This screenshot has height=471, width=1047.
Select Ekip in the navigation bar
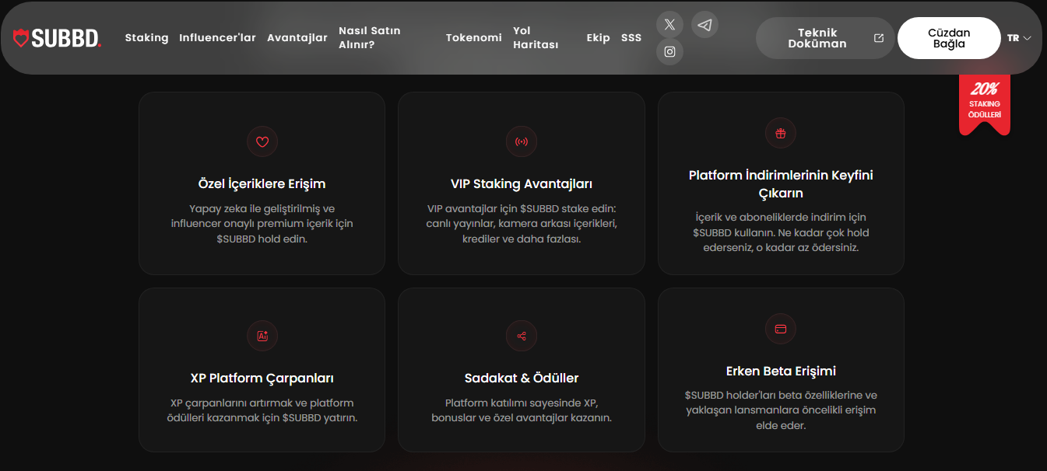tap(598, 37)
